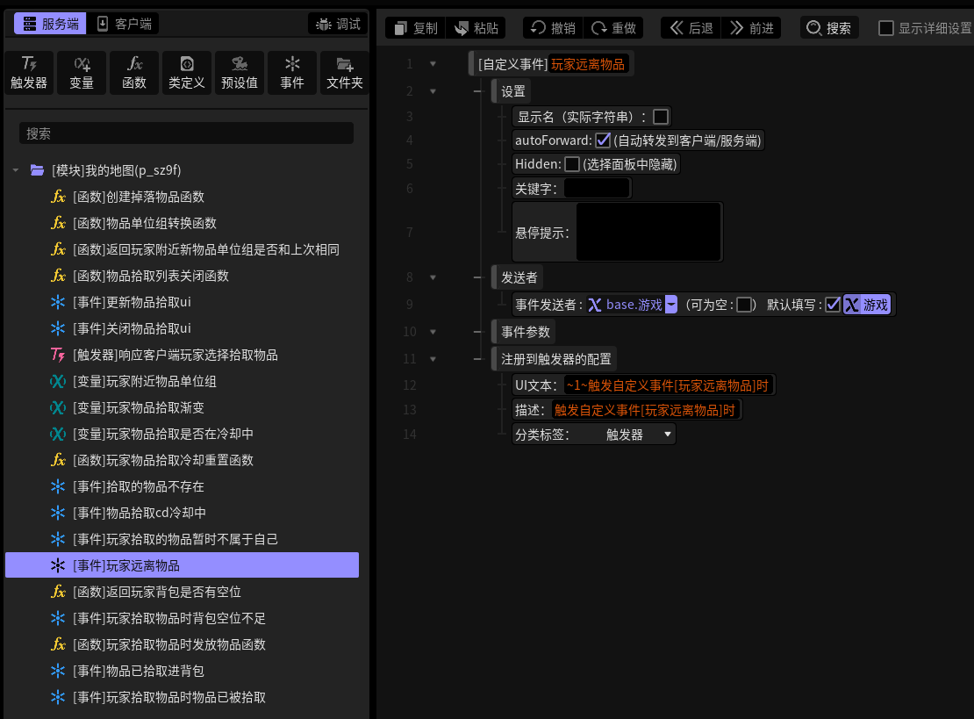
Task: Click trigger icon of 响应客户端玩家选择拾取物品
Action: pos(58,355)
